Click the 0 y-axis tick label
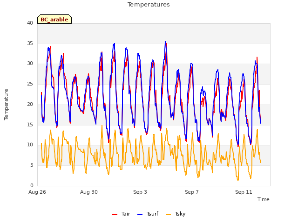Screen dimensions: 298x223 tap(32, 185)
